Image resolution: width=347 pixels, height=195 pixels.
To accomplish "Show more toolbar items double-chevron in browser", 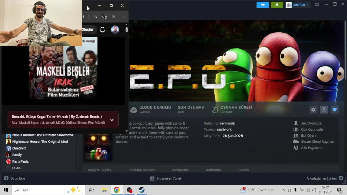I will pyautogui.click(x=114, y=17).
